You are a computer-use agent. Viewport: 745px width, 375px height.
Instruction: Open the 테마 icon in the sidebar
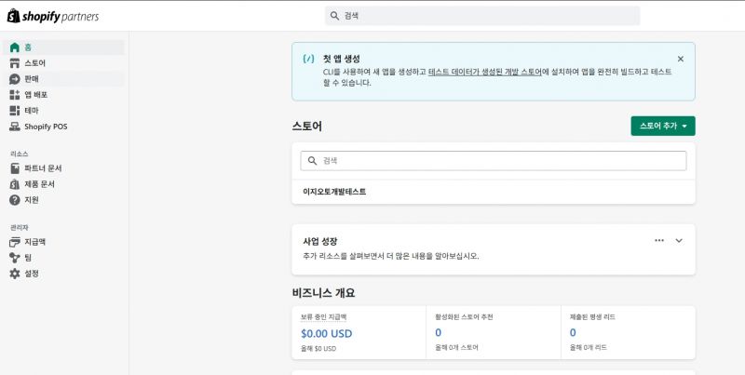click(15, 111)
